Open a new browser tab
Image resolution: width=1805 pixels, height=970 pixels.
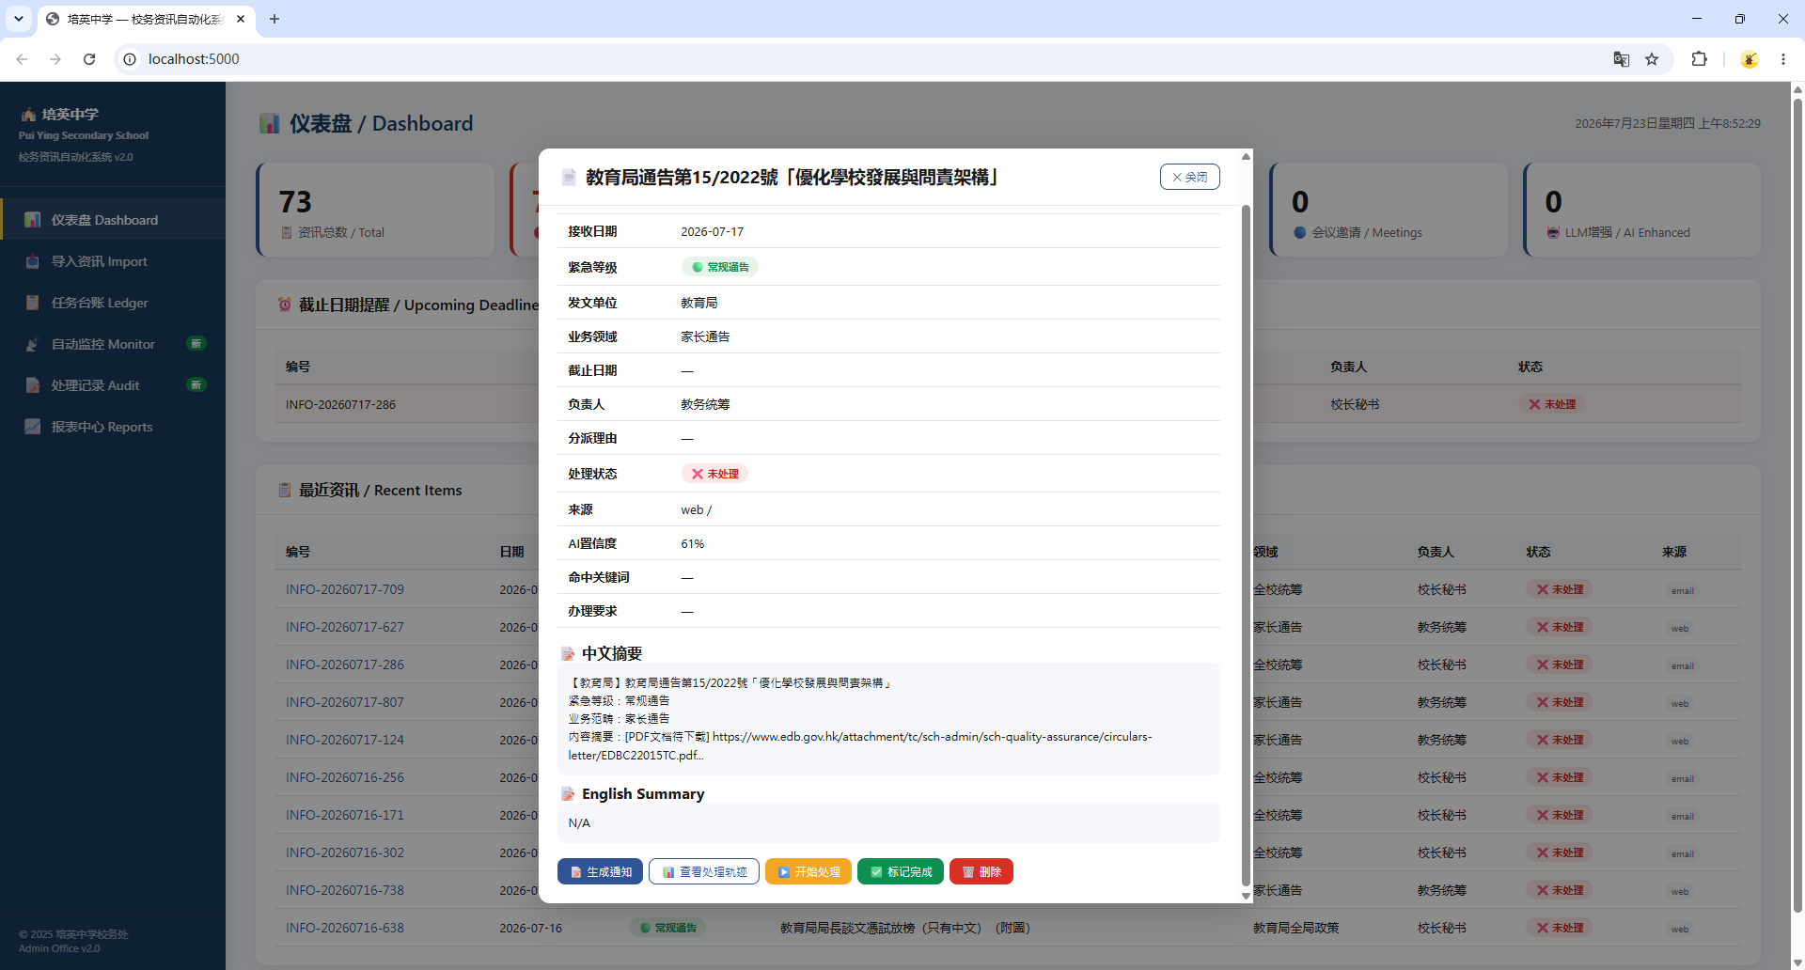point(275,19)
